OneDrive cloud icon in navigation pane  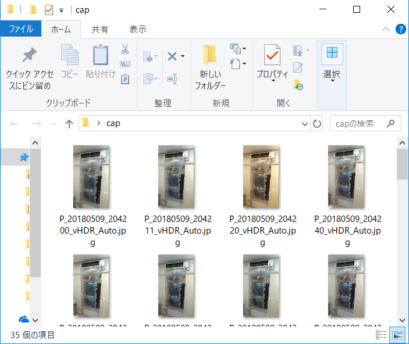click(x=23, y=319)
